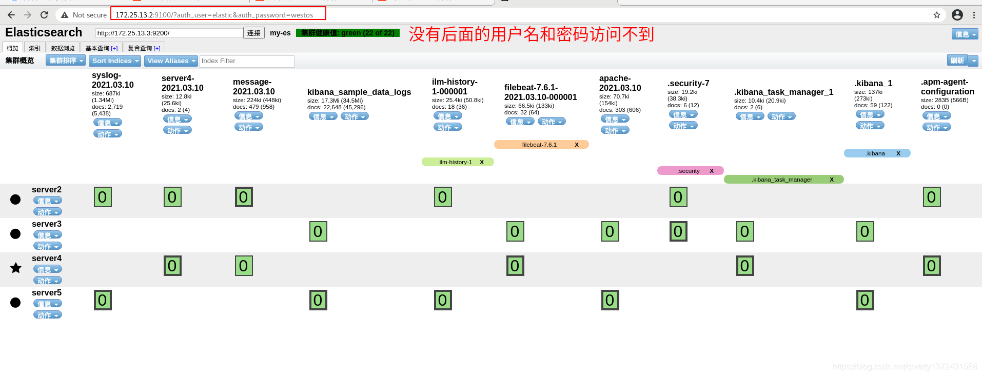The width and height of the screenshot is (982, 376).
Task: Open 信息 dropdown for .kibana_1
Action: [870, 114]
